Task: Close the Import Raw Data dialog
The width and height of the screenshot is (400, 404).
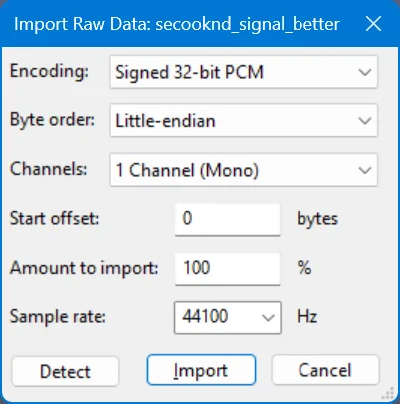Action: point(373,24)
